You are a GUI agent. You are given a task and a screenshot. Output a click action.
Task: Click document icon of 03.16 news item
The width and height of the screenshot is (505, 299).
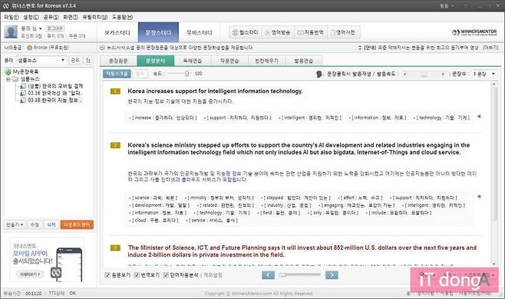tap(22, 93)
